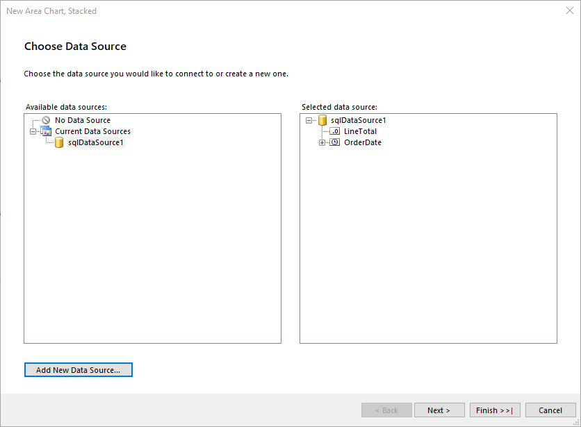Cancel the New Area Chart wizard
Screen dimensions: 581x427
(550, 410)
